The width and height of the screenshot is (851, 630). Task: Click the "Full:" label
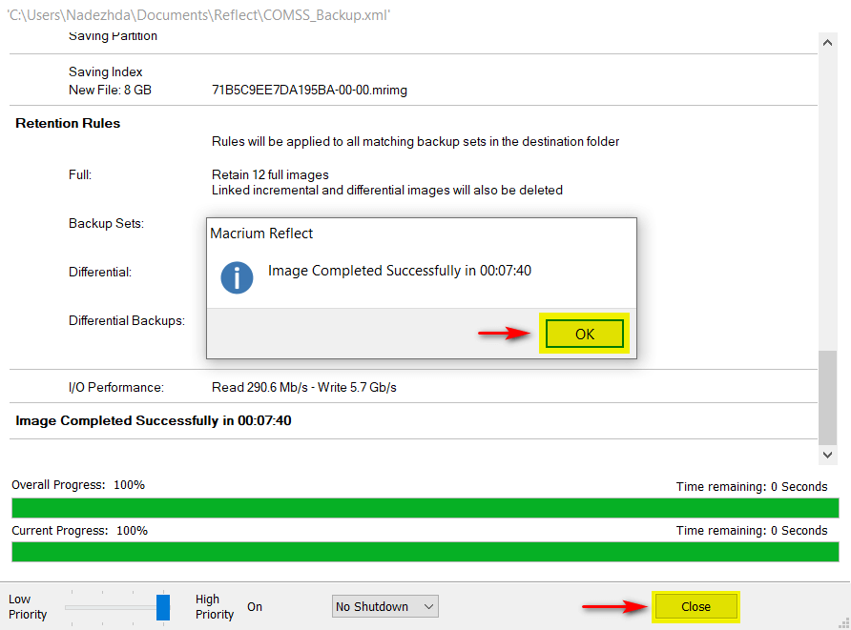pos(80,174)
